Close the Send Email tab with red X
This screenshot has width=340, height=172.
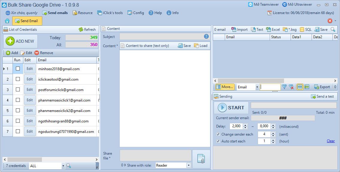click(330, 21)
